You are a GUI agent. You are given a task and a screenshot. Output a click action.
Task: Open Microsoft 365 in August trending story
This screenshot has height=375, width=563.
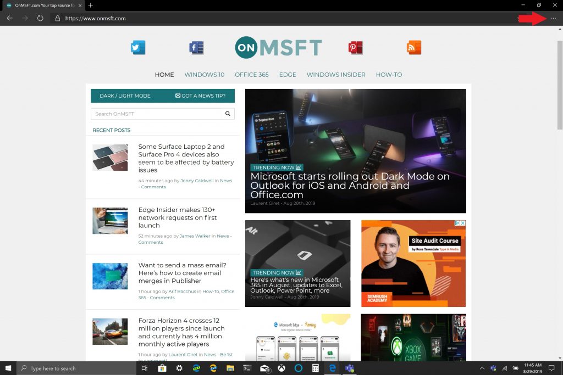296,285
